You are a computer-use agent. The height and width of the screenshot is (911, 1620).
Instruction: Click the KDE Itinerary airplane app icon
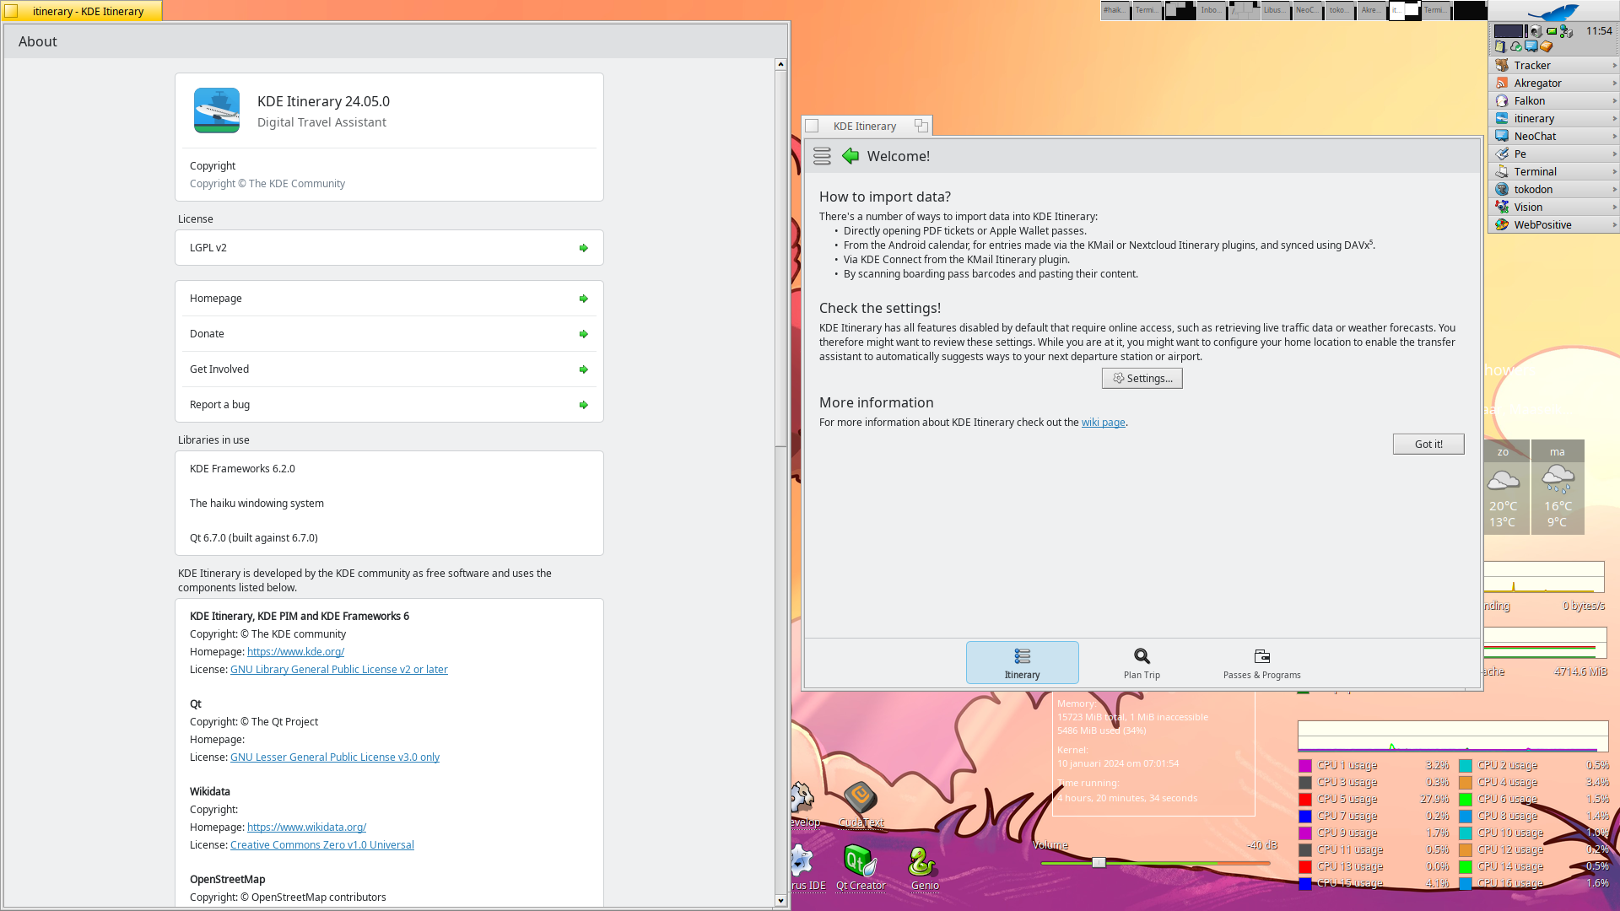217,111
